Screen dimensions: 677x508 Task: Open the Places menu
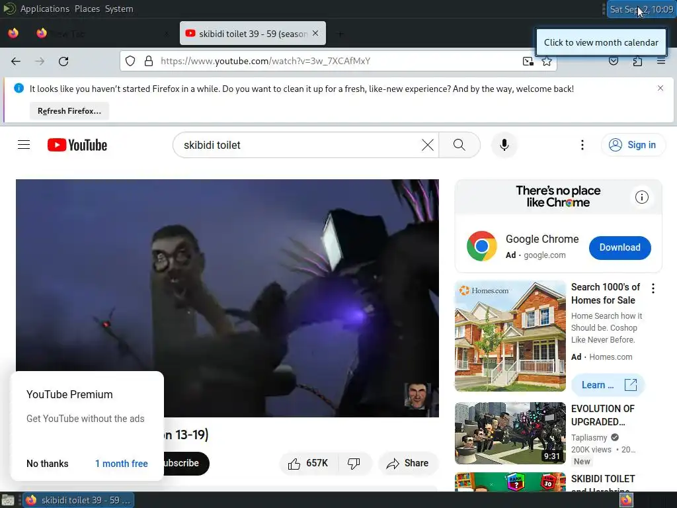pyautogui.click(x=87, y=9)
